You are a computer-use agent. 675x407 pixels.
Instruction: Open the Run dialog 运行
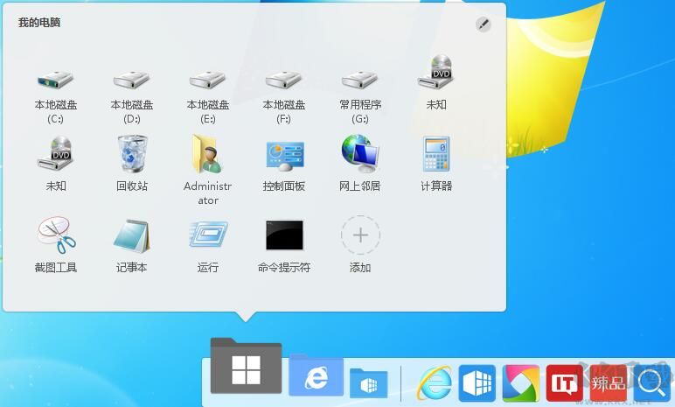[x=208, y=234]
